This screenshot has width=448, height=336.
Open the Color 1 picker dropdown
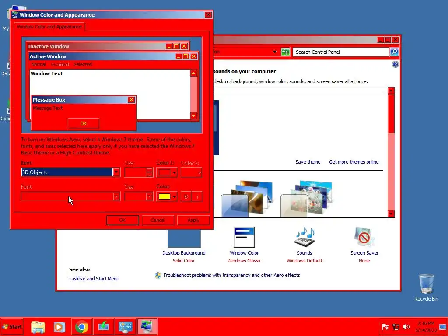coord(167,172)
